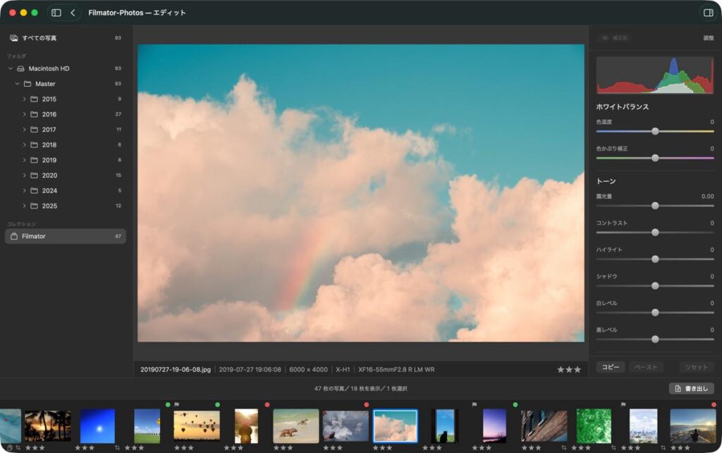Open the 調整 adjustment tab

708,38
